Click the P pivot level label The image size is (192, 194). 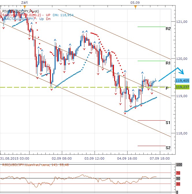[x=167, y=88]
